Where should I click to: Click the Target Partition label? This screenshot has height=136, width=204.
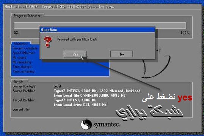[x=24, y=100]
